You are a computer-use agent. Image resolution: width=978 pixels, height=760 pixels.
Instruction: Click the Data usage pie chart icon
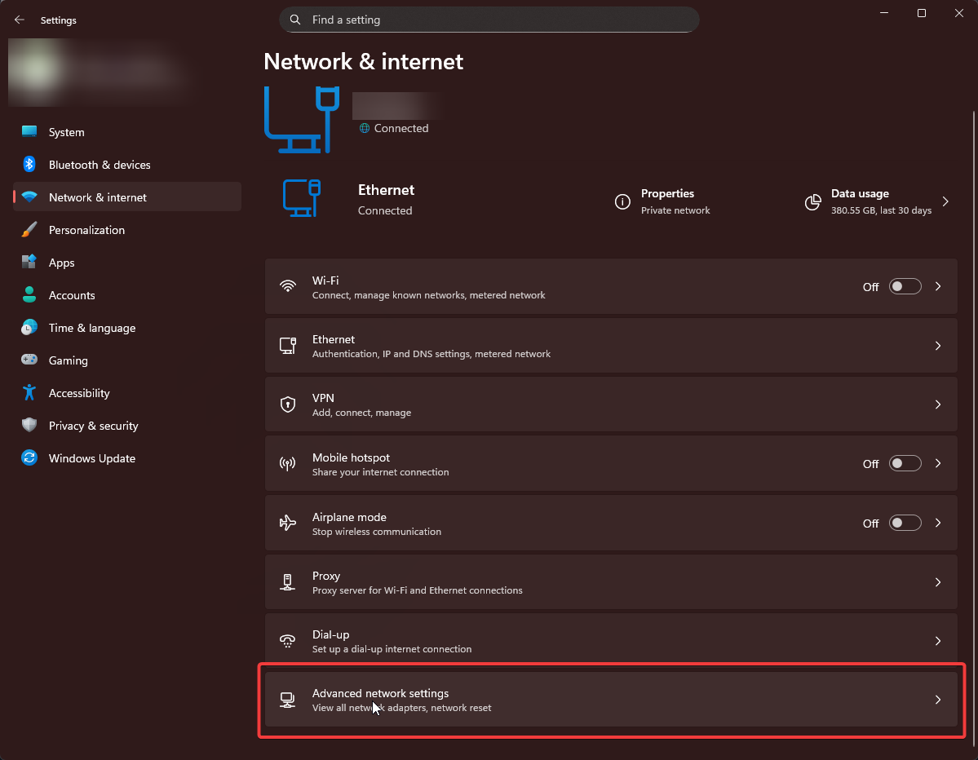[x=812, y=201]
